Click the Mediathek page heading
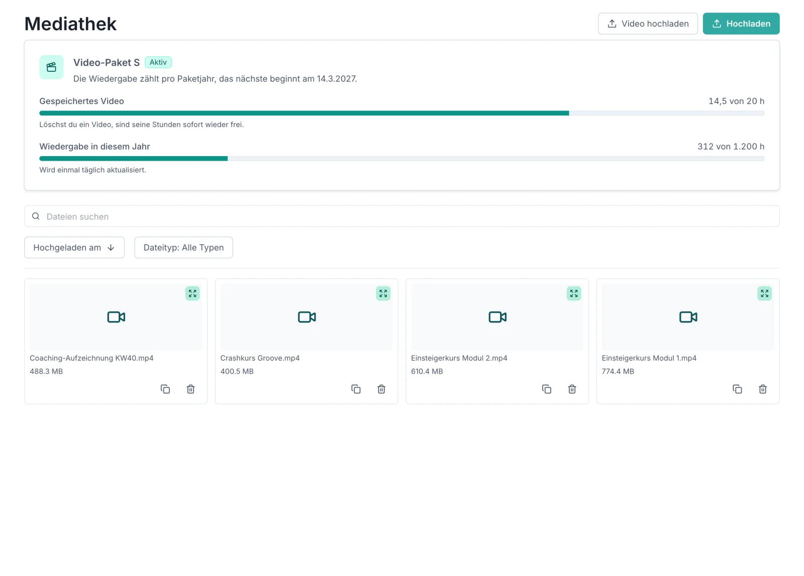The height and width of the screenshot is (576, 804). [70, 24]
